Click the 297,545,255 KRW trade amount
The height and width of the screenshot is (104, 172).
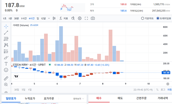click(161, 11)
